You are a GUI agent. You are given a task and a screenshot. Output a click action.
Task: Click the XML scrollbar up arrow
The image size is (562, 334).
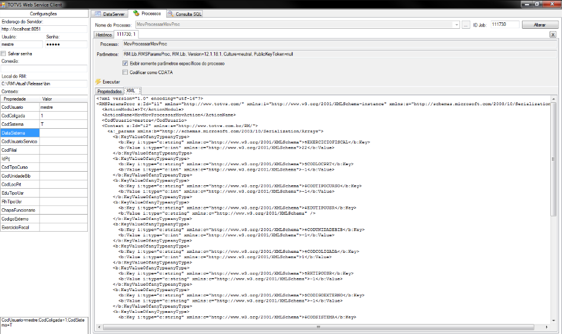click(x=553, y=99)
